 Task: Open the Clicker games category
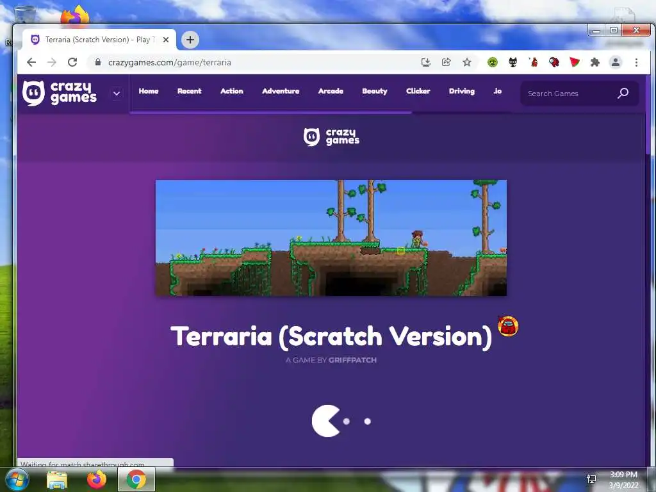tap(418, 91)
